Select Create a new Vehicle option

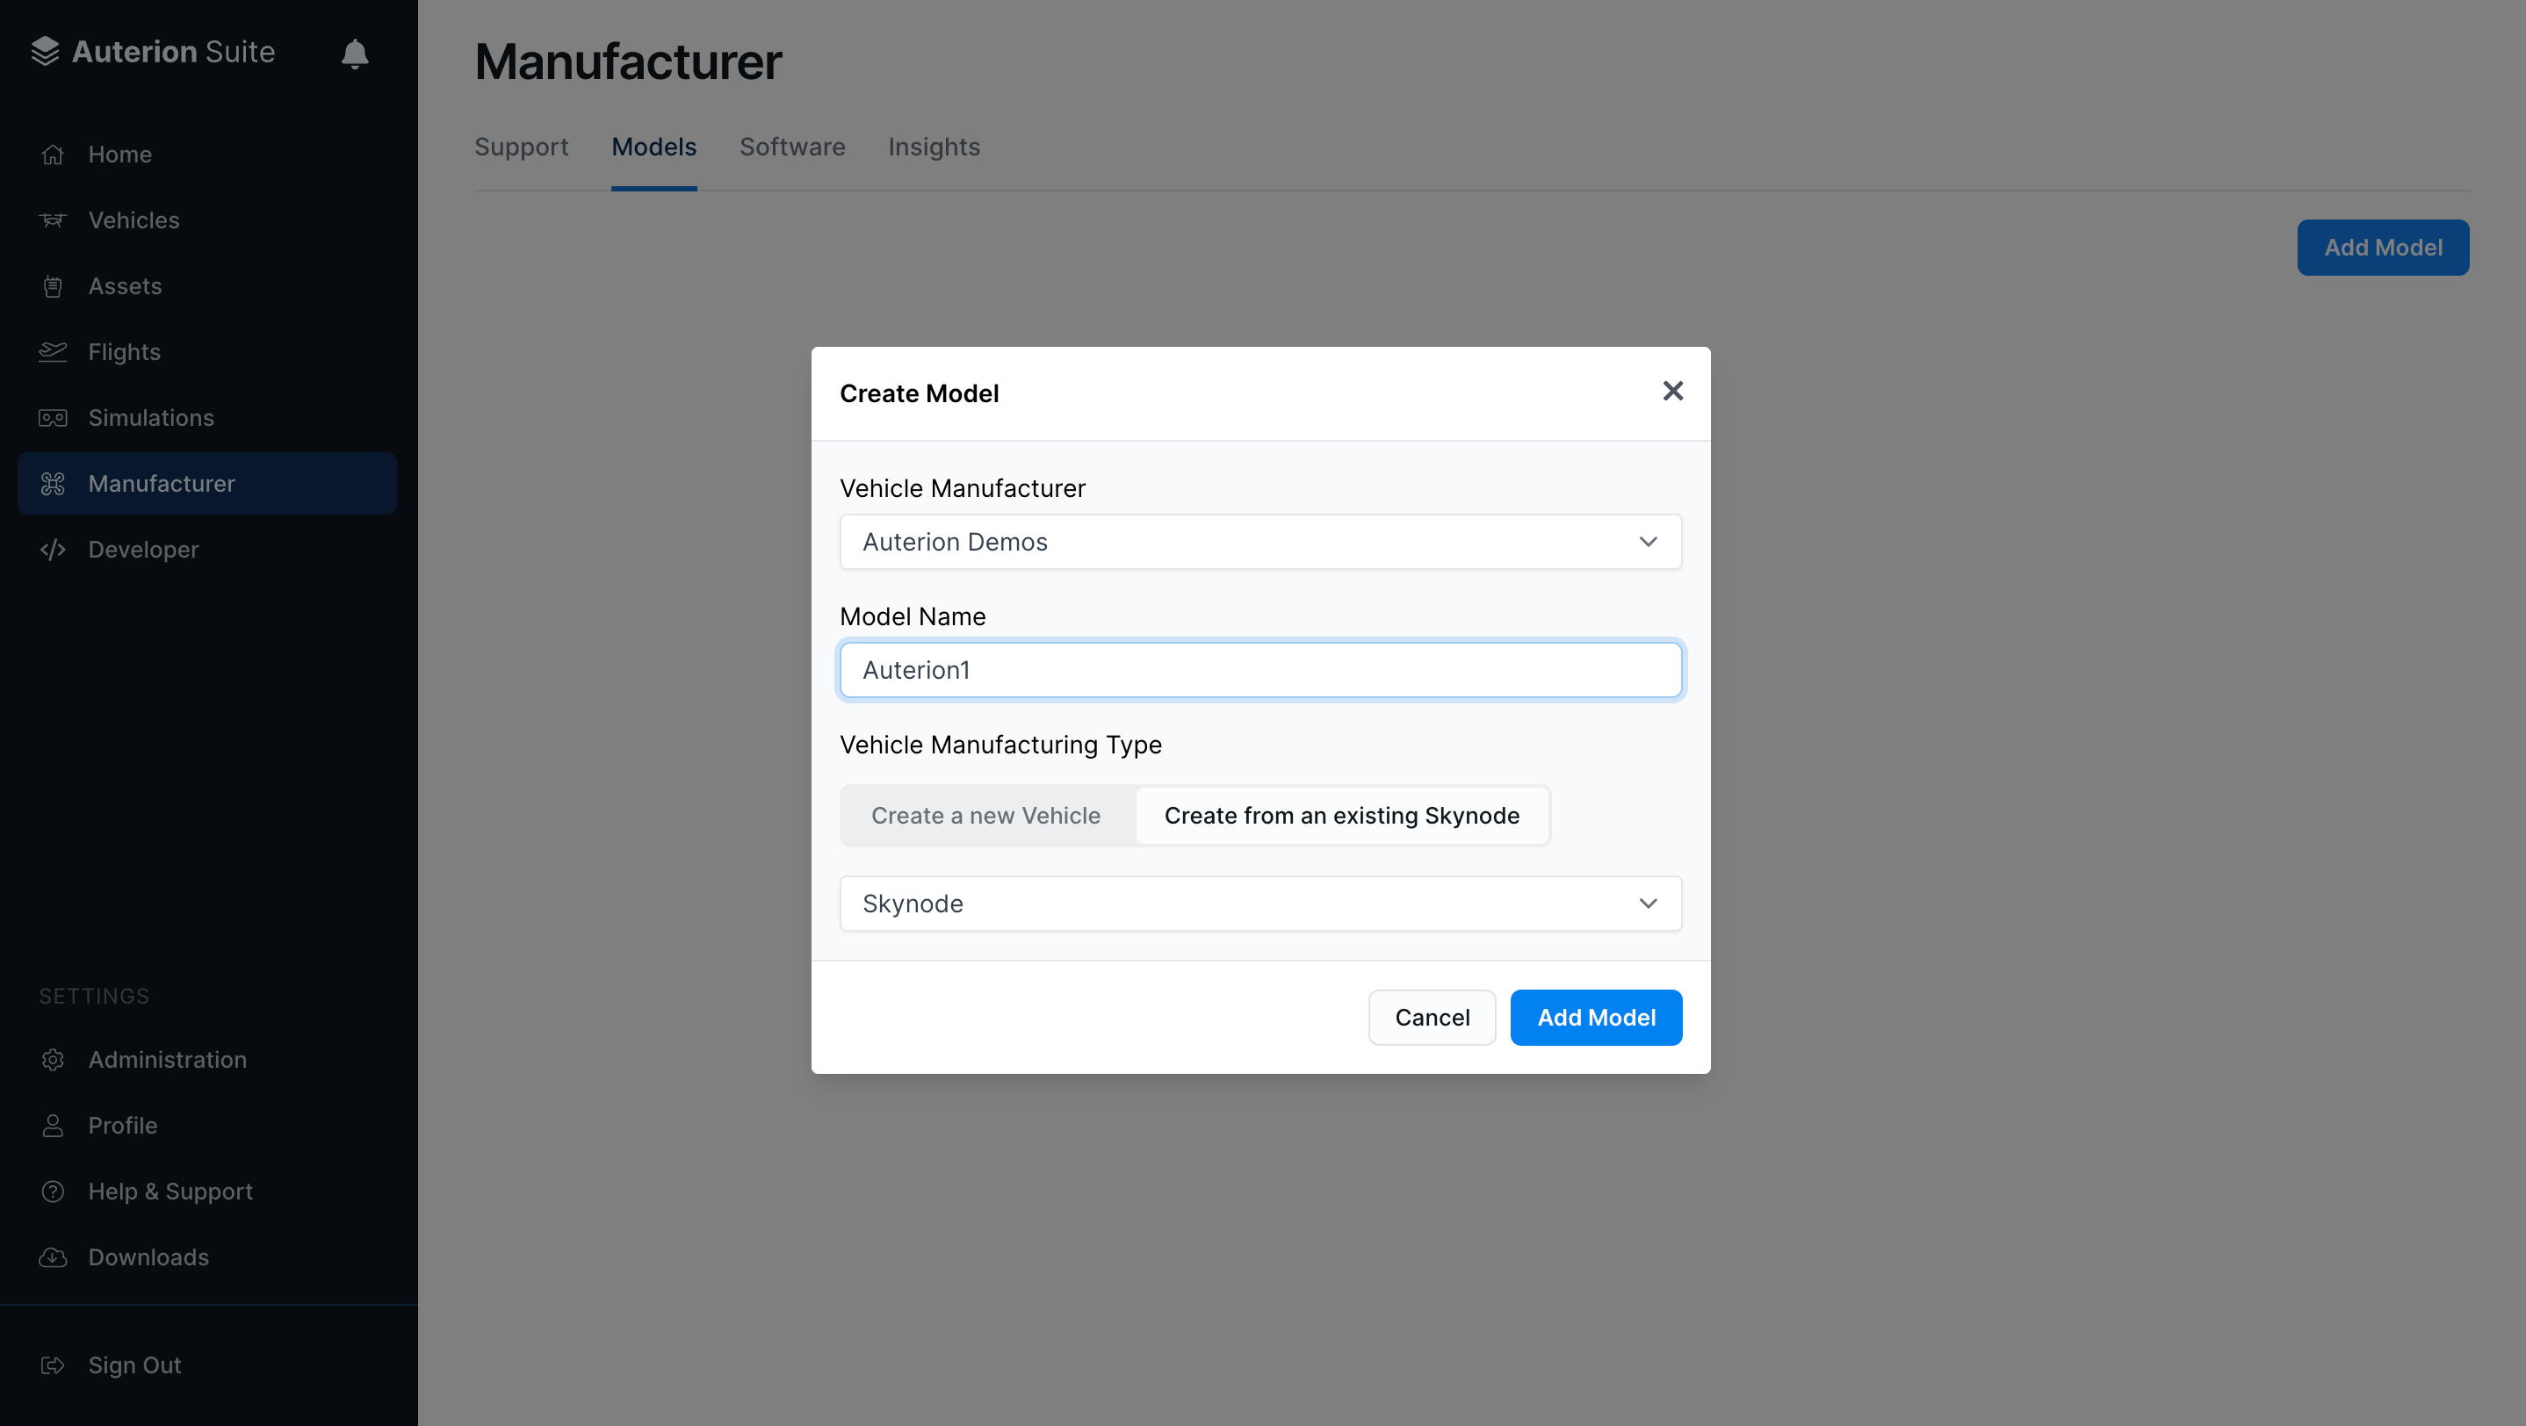(x=985, y=816)
